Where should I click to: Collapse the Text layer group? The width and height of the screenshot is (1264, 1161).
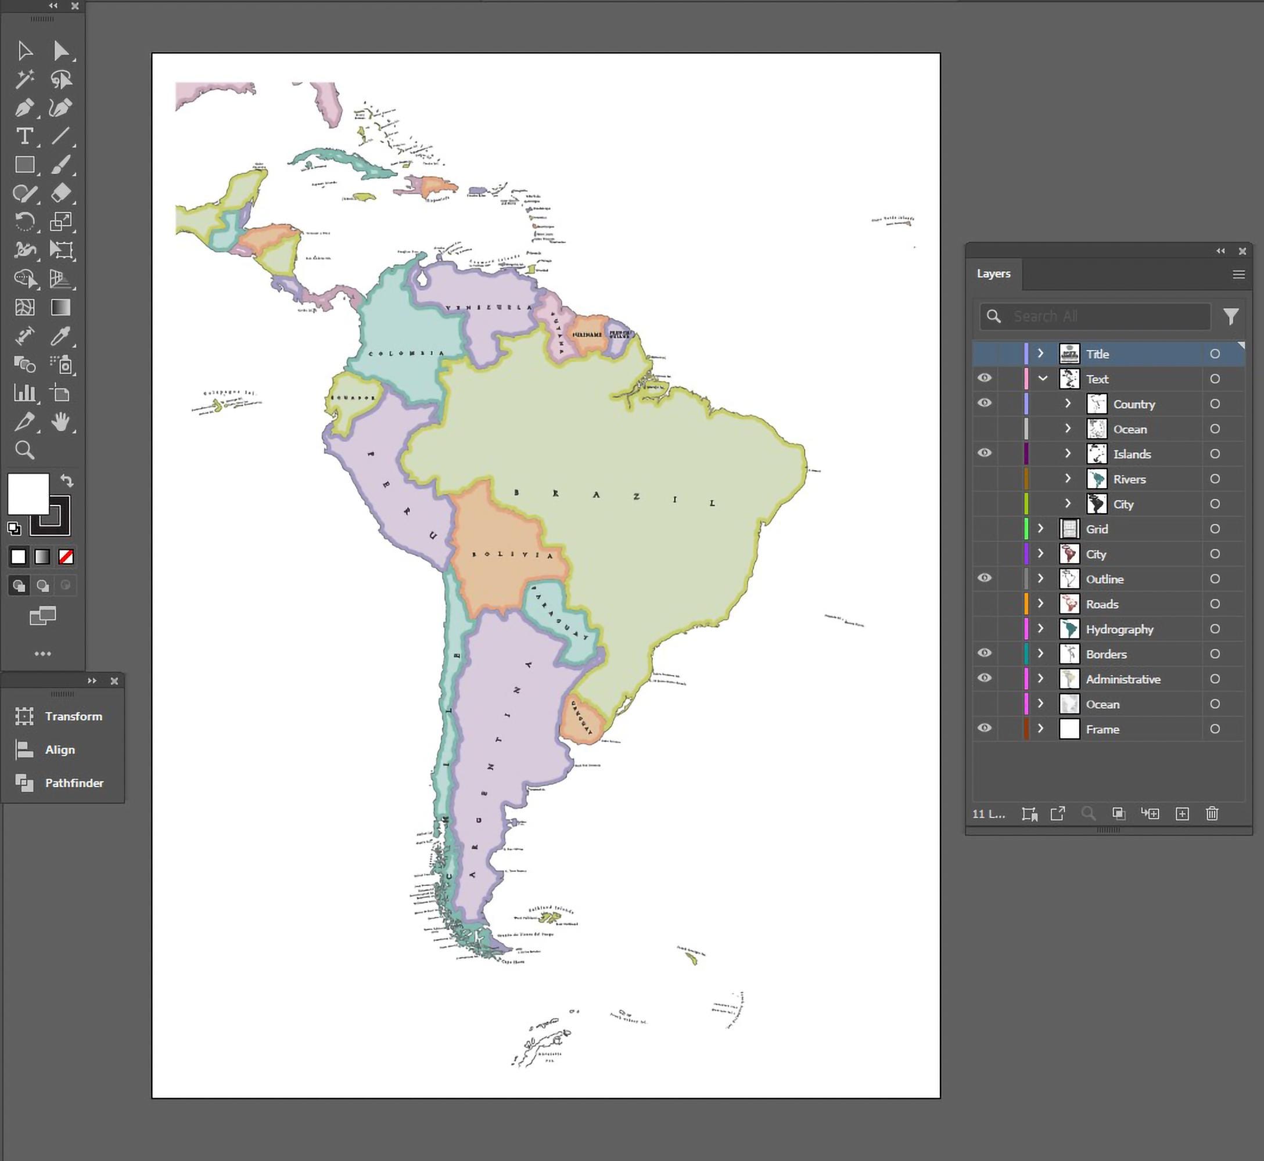point(1043,378)
